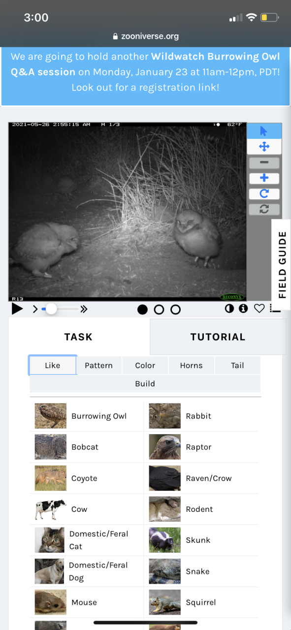Adjust the playback speed slider

[60, 309]
